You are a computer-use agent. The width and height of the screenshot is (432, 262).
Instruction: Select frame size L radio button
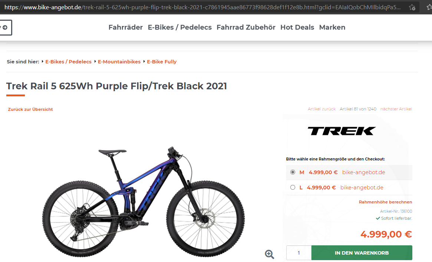[293, 188]
